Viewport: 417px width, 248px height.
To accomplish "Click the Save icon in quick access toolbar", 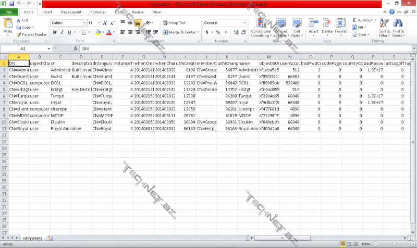I will click(x=11, y=4).
